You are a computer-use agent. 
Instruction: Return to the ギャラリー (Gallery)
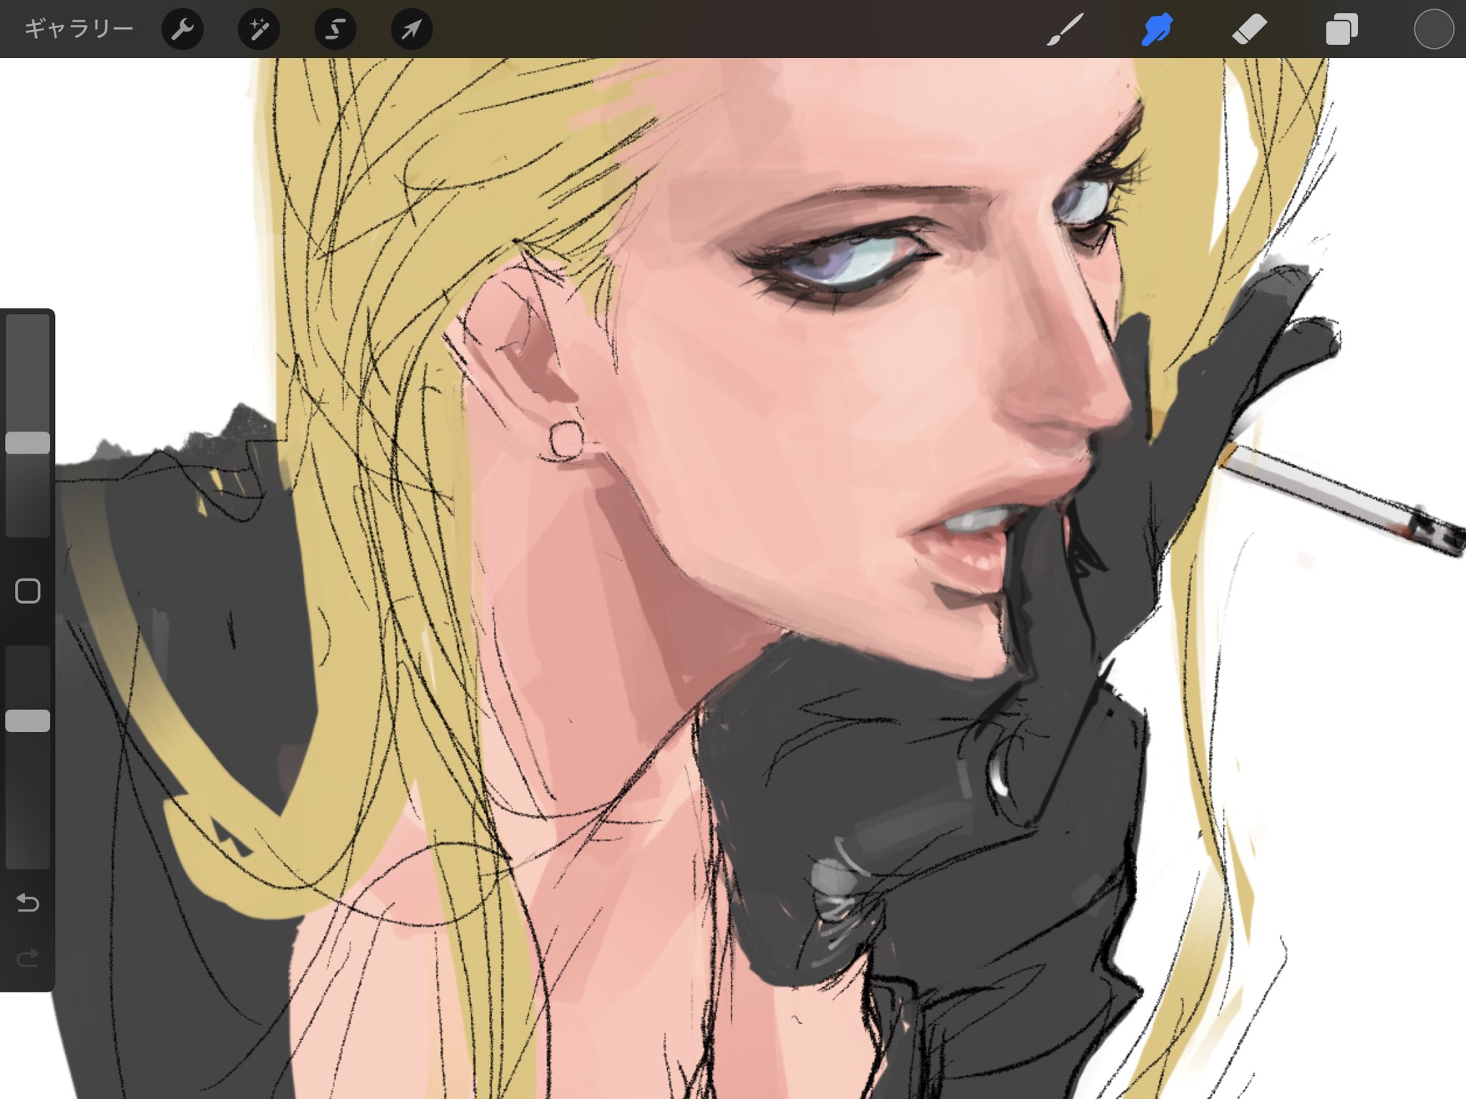pyautogui.click(x=79, y=29)
